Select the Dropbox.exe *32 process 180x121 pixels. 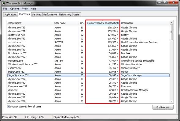coord(88,53)
